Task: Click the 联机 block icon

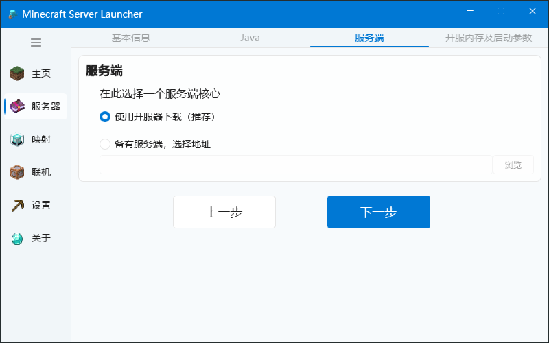Action: [18, 172]
